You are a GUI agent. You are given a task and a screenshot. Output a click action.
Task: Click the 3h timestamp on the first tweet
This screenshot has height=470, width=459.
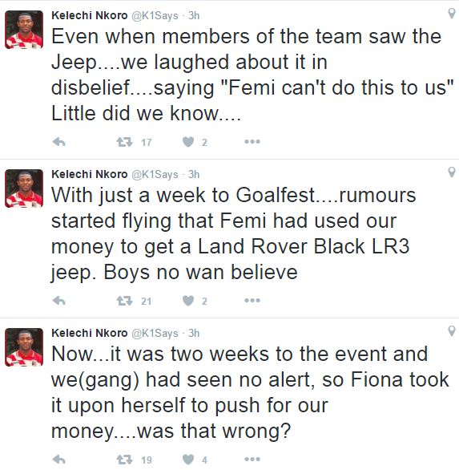click(x=194, y=15)
